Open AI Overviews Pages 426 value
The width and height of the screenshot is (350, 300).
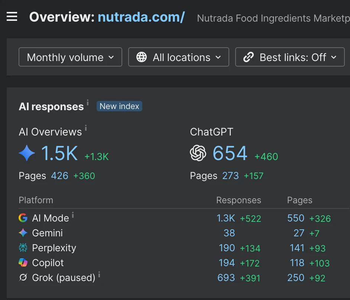point(59,176)
